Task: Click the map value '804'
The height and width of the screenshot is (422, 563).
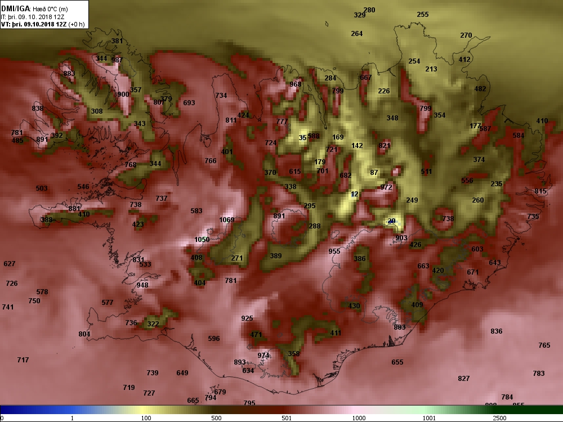Action: [84, 334]
